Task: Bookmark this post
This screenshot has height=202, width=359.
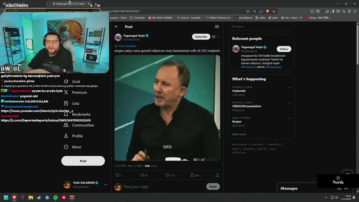Action: pos(192,175)
